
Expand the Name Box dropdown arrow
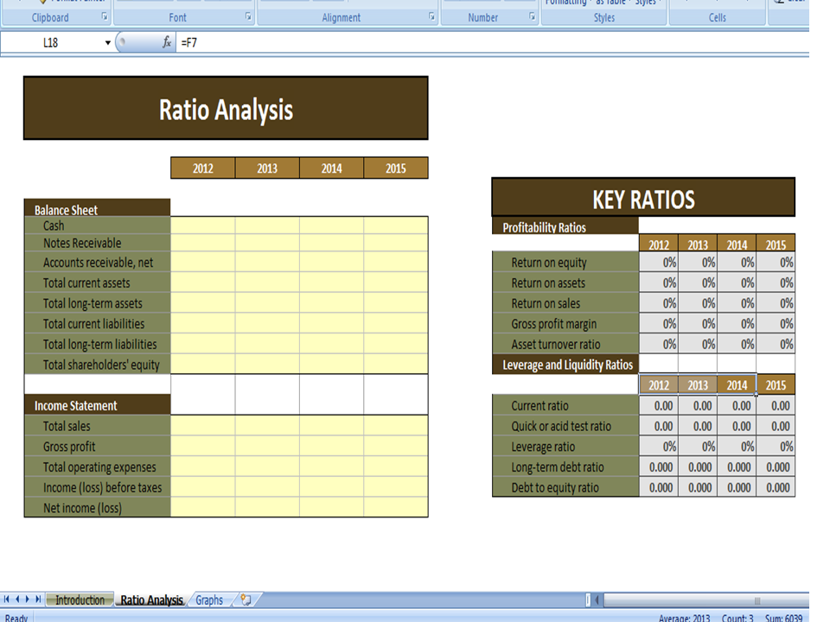pyautogui.click(x=107, y=43)
